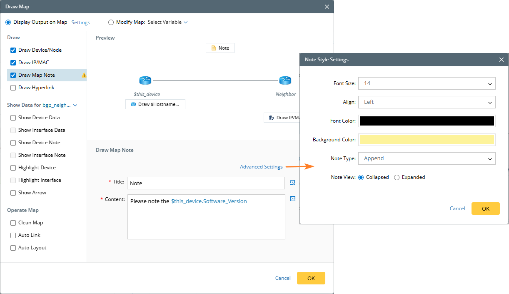Close the Note Style Settings dialog
509x294 pixels.
click(501, 60)
